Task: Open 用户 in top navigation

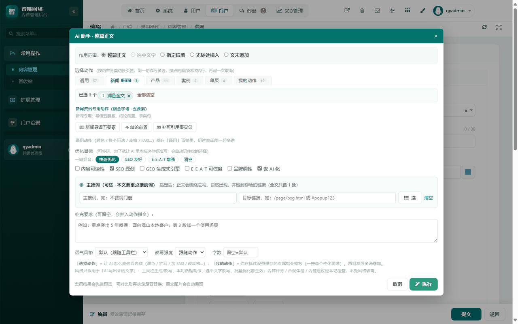Action: [192, 11]
